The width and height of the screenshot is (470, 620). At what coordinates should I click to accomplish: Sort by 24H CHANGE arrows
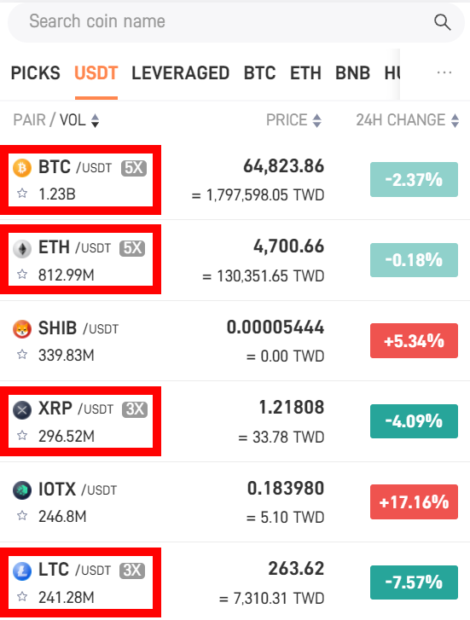(x=455, y=120)
